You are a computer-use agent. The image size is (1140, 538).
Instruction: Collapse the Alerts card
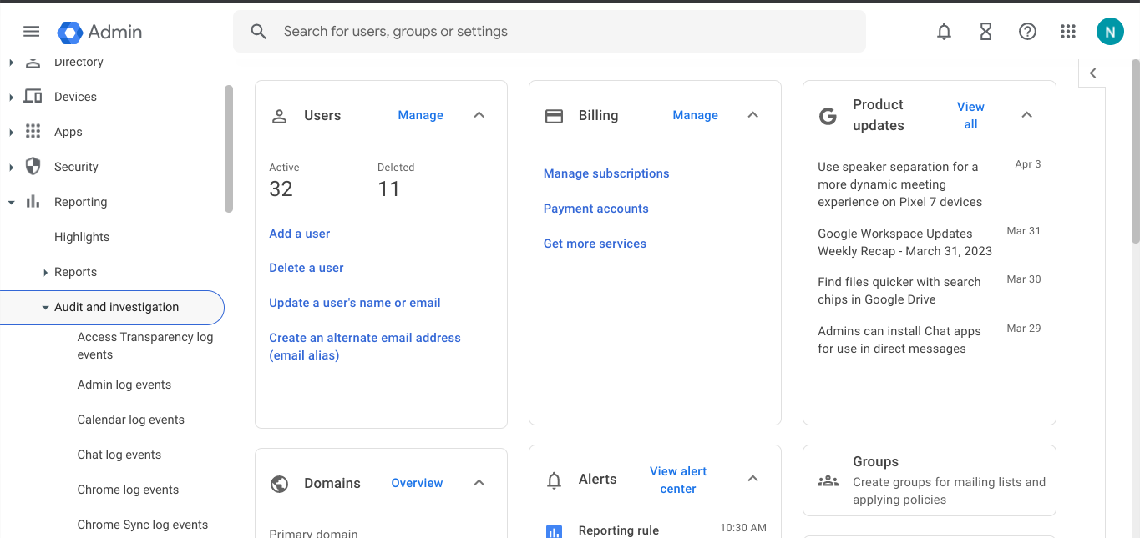(x=753, y=479)
